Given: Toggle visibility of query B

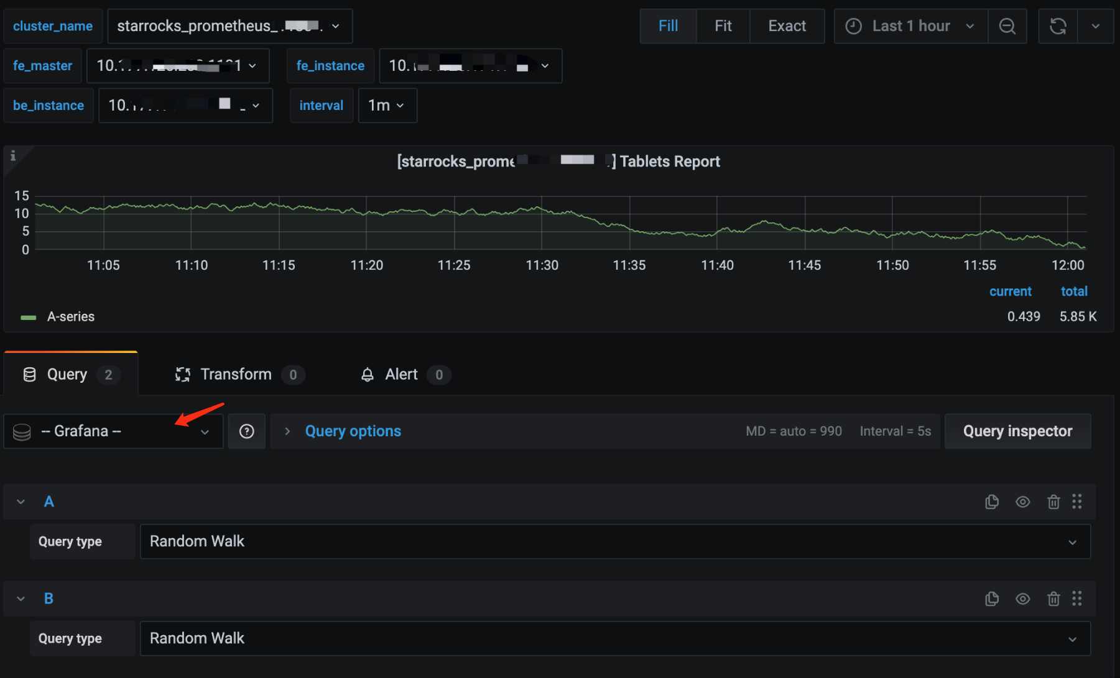Looking at the screenshot, I should [x=1022, y=598].
